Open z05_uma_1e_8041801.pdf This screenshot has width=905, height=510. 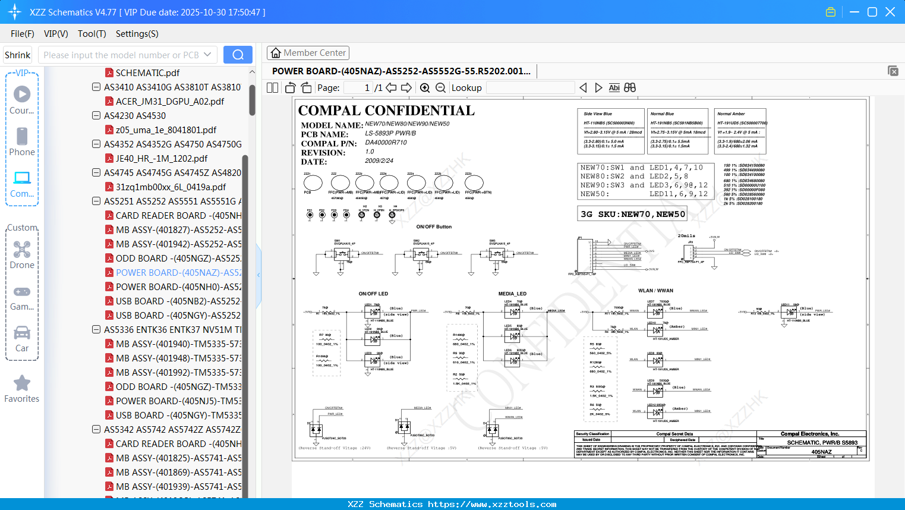pos(166,130)
